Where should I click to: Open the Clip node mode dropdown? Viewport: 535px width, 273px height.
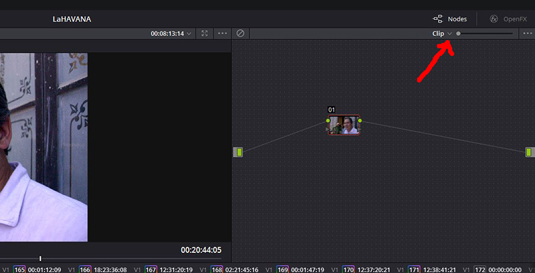[x=442, y=33]
